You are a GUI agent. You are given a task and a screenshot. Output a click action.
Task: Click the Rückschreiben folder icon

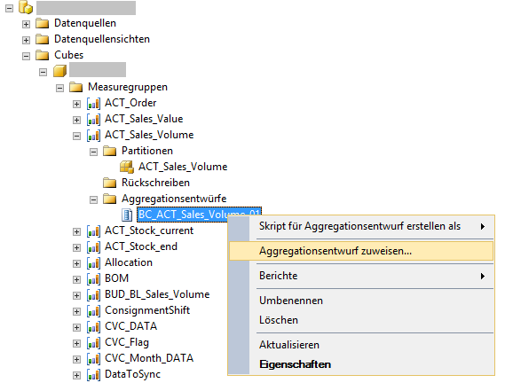click(x=109, y=183)
